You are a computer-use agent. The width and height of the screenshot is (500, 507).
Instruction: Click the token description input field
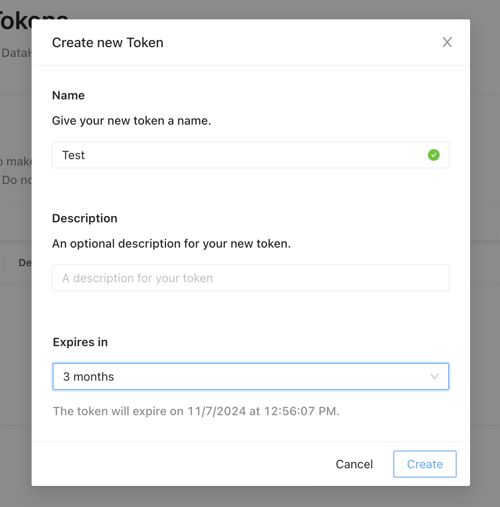(250, 278)
